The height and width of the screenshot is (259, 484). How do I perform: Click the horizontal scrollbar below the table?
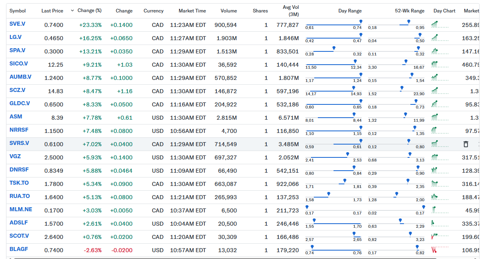tap(241, 258)
